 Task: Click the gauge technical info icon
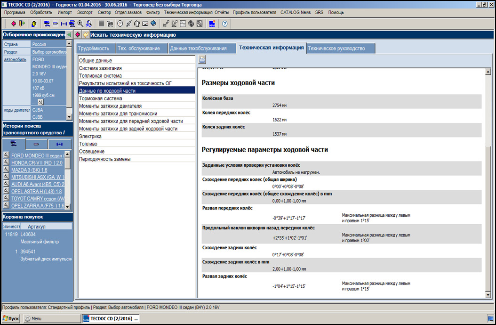coord(145,24)
